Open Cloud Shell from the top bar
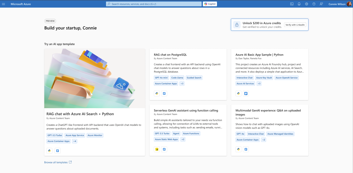 pyautogui.click(x=291, y=4)
